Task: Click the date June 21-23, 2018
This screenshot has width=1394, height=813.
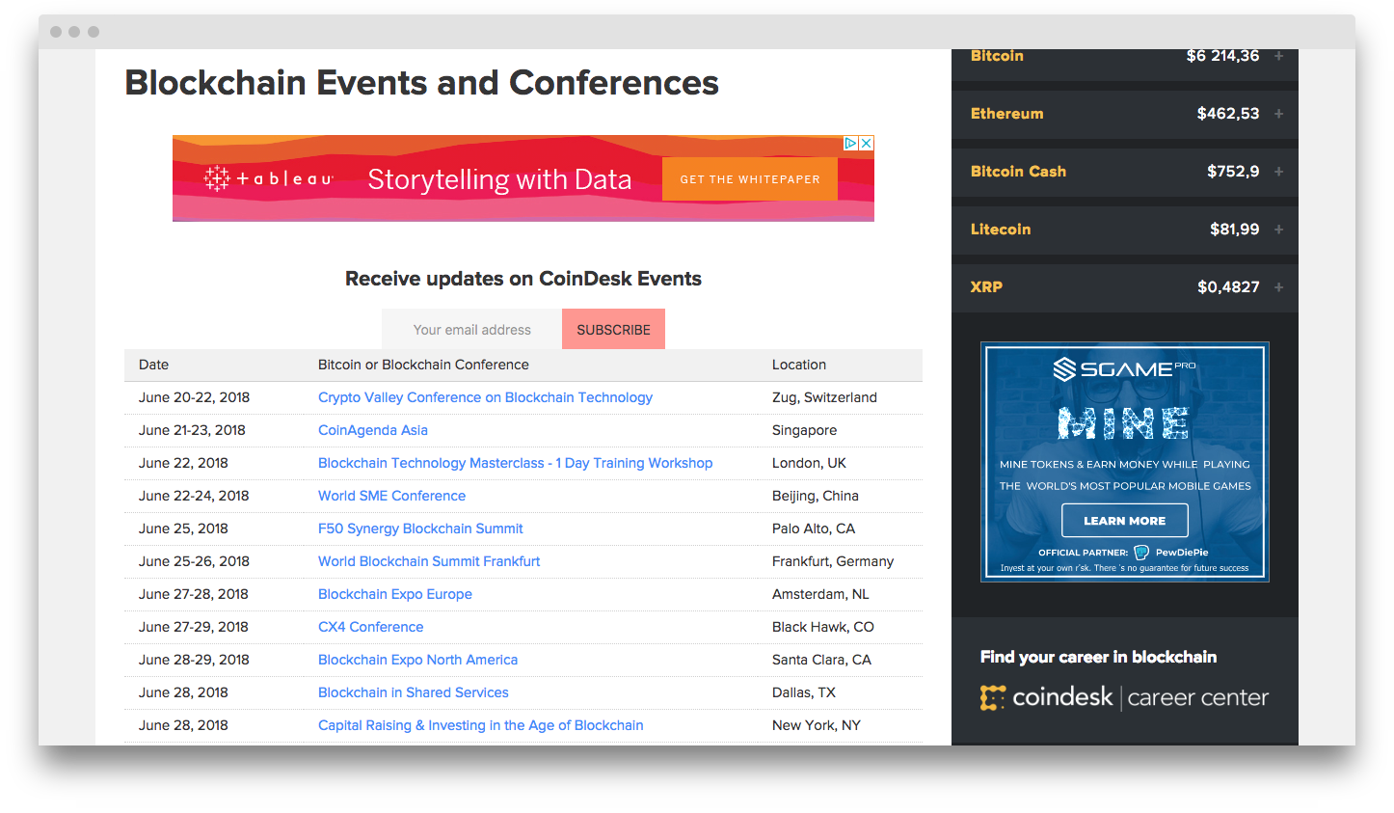Action: [192, 430]
